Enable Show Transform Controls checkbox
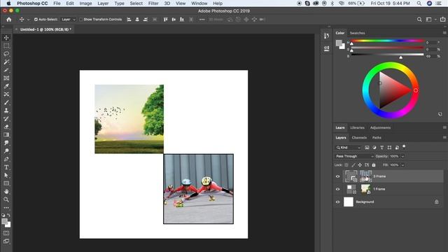The width and height of the screenshot is (448, 252). tap(81, 20)
